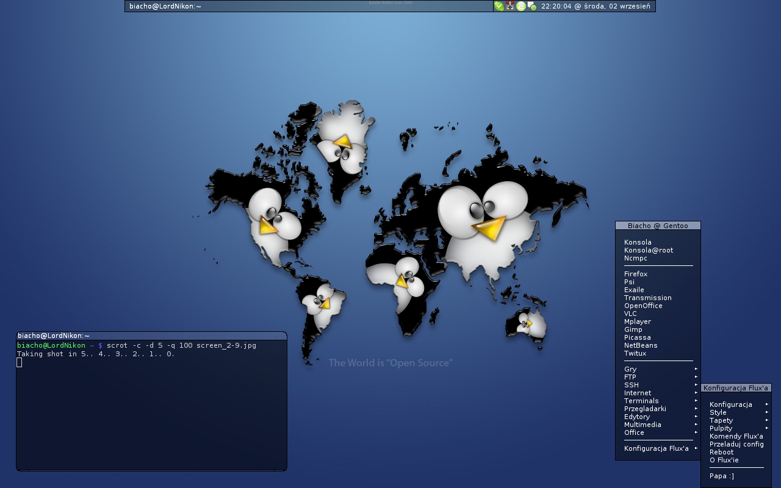The height and width of the screenshot is (488, 781).
Task: Expand the Terminals submenu
Action: [658, 401]
